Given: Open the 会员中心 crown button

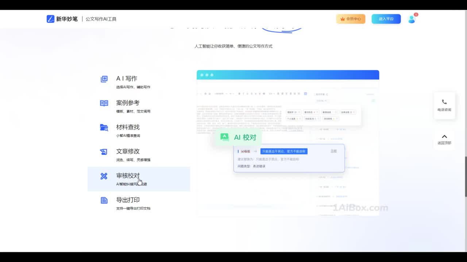Looking at the screenshot, I should click(x=351, y=19).
